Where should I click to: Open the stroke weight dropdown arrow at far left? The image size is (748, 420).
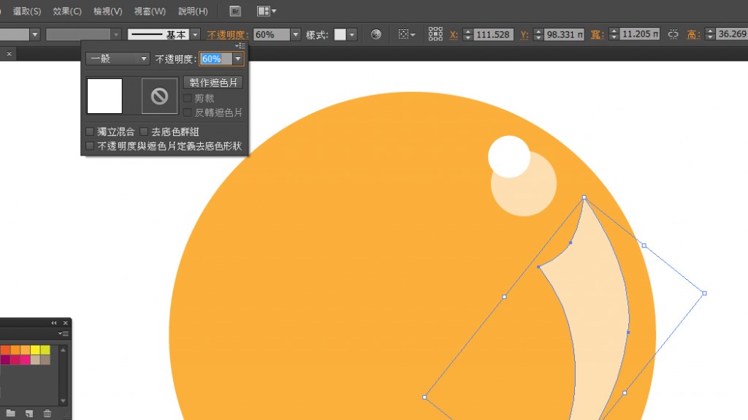[x=35, y=34]
